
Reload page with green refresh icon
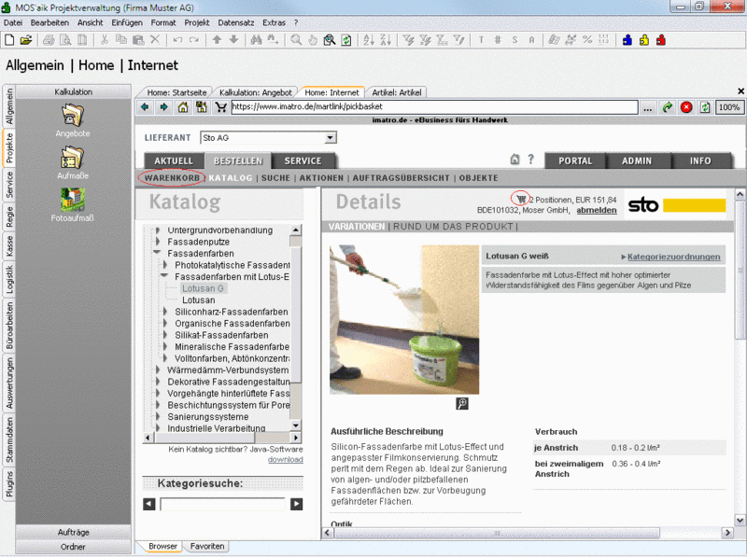click(705, 107)
